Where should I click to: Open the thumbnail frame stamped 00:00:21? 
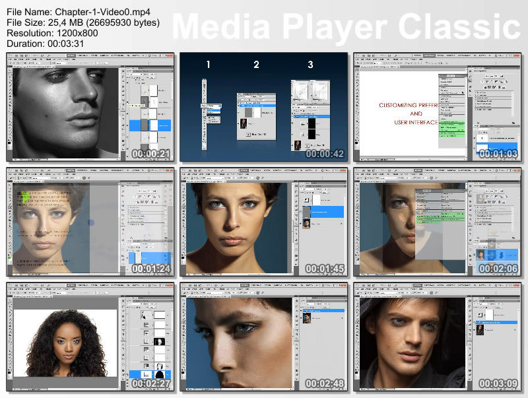click(x=90, y=107)
